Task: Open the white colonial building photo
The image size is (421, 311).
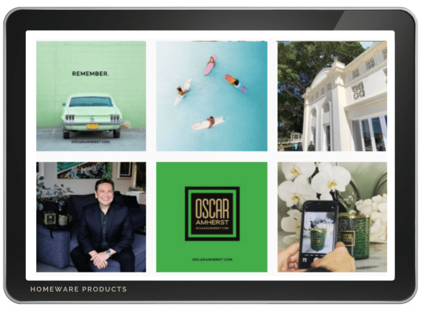Action: click(332, 96)
